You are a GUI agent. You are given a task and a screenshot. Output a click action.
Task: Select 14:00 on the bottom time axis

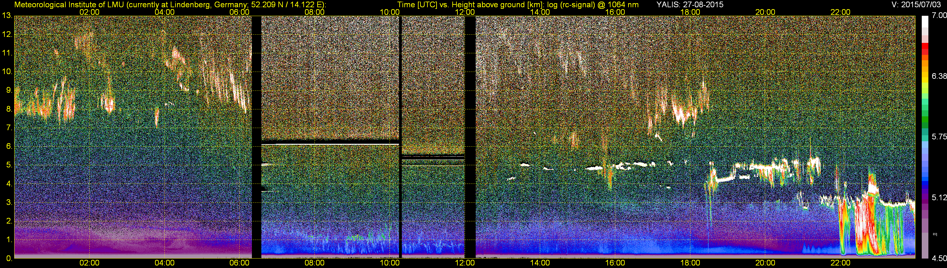click(x=540, y=263)
